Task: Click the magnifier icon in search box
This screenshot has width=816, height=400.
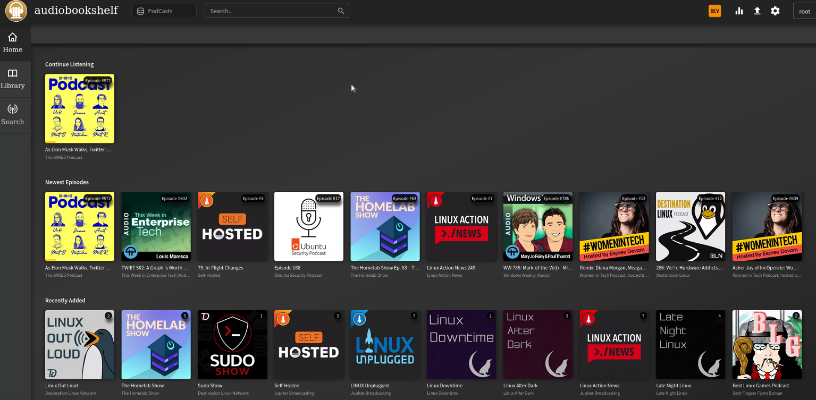Action: (341, 11)
